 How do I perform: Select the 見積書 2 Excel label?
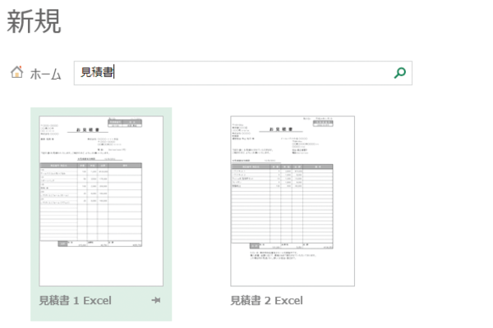(x=266, y=300)
